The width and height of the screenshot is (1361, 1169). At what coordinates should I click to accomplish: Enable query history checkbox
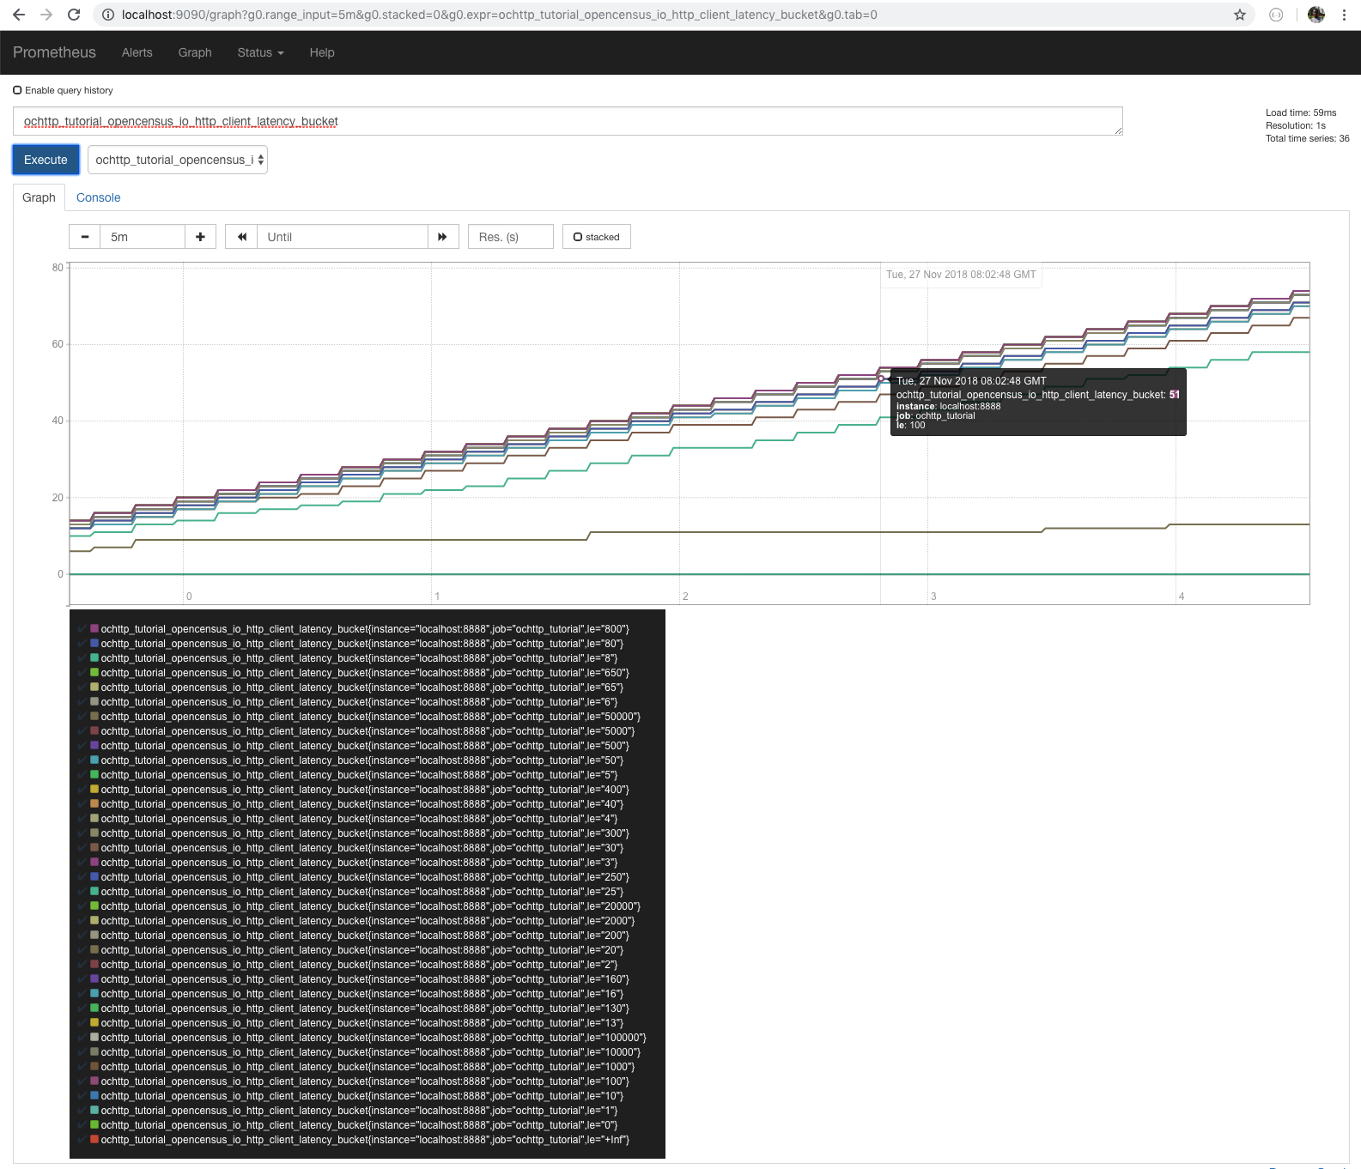point(17,90)
